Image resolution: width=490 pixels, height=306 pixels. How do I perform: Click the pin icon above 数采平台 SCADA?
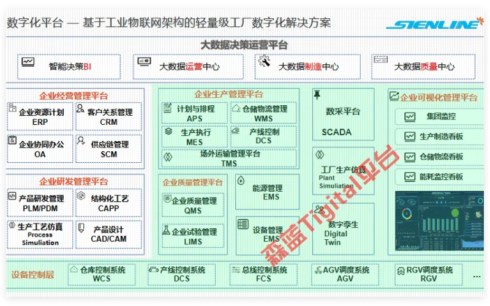point(317,95)
